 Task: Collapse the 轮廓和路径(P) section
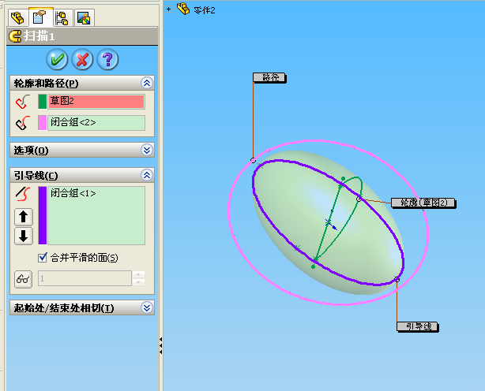[x=147, y=83]
